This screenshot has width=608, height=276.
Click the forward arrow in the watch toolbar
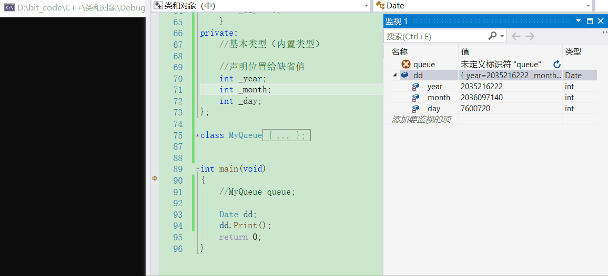530,36
